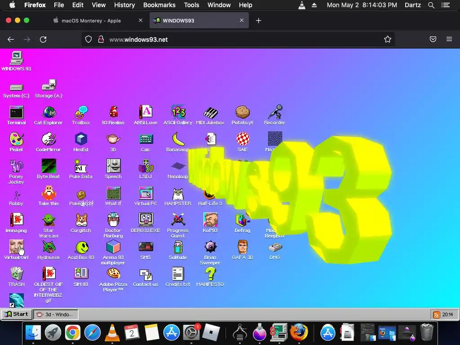This screenshot has width=460, height=345.
Task: Select the 3d taskbar window button
Action: (x=56, y=314)
